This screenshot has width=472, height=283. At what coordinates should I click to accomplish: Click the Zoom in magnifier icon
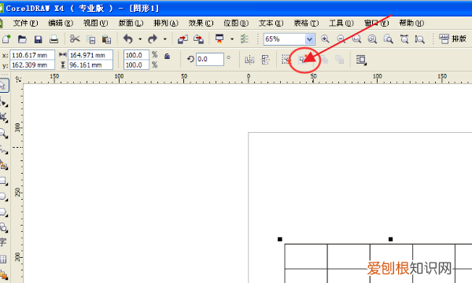[325, 39]
